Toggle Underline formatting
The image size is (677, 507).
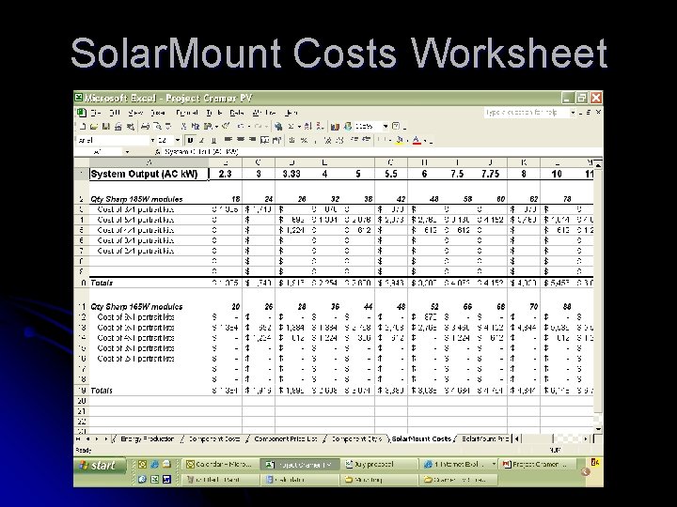tap(213, 140)
